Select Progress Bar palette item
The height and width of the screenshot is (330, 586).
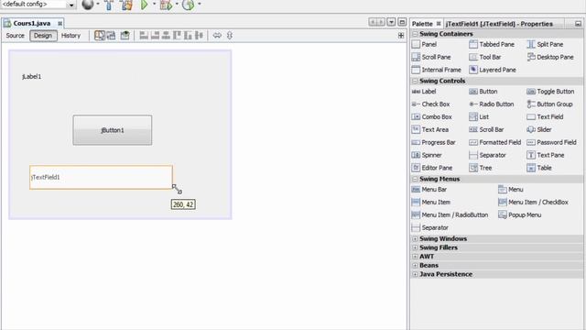[x=433, y=142]
